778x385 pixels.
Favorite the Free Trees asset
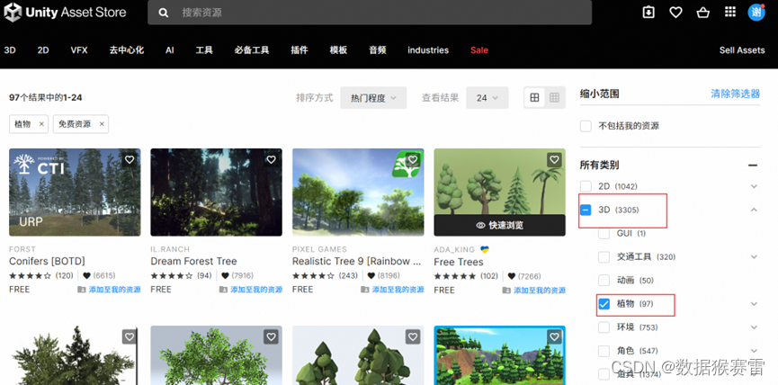[554, 160]
